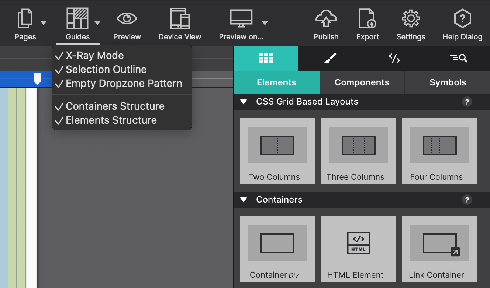This screenshot has width=490, height=288.
Task: Click the Preview on... monitor icon
Action: point(241,18)
